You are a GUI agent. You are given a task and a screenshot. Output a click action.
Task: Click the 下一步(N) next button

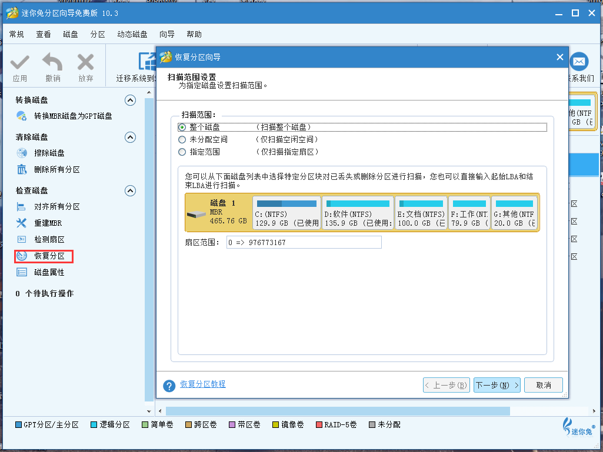[x=497, y=385]
